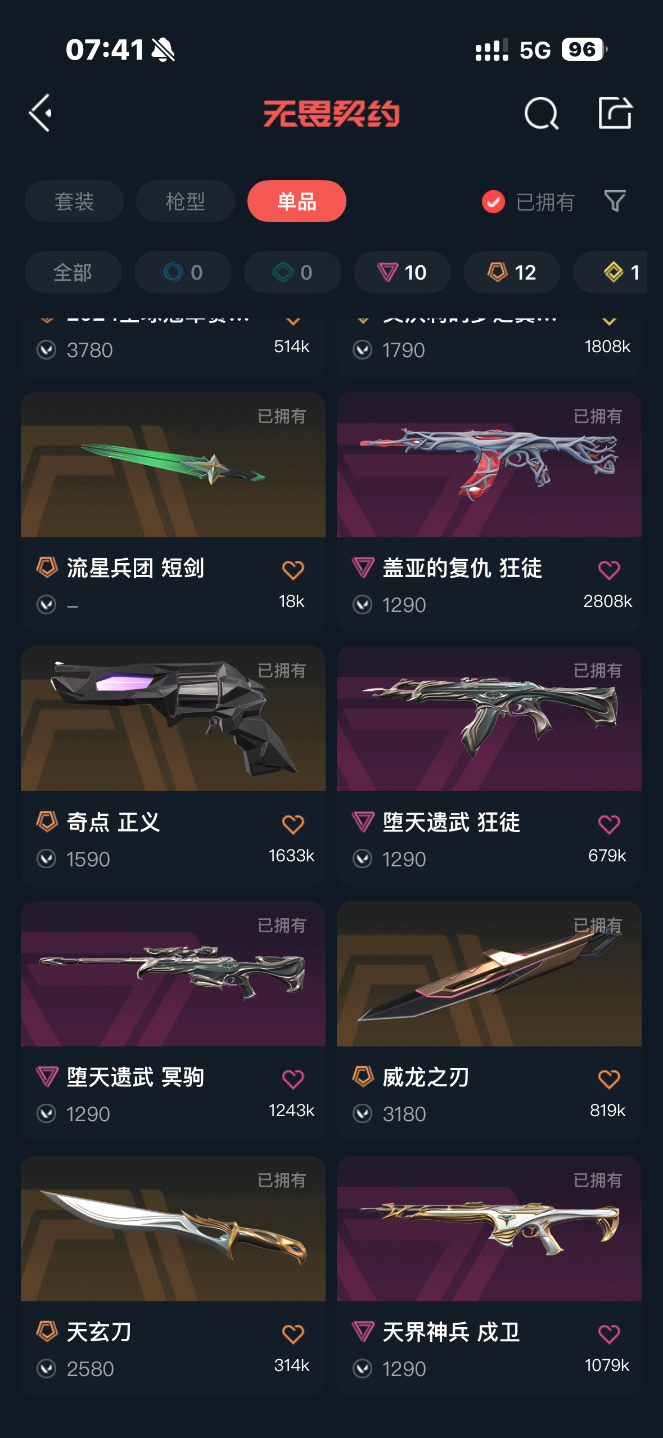Tap the share icon at top right
663x1438 pixels.
(x=615, y=113)
